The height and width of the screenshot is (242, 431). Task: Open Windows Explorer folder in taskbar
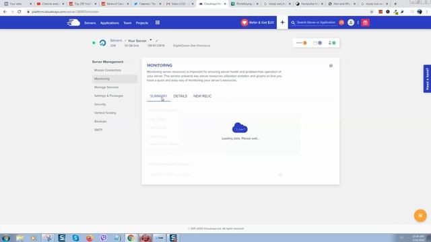[20, 238]
